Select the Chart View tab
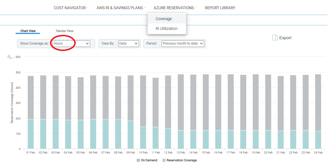Viewport: 328px width, 165px height. click(x=28, y=31)
